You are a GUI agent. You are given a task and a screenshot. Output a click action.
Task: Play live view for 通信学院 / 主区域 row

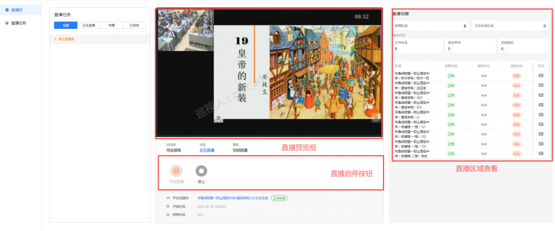541,85
